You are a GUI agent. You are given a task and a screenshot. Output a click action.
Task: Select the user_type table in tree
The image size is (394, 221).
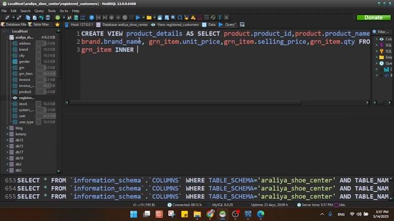point(26,122)
